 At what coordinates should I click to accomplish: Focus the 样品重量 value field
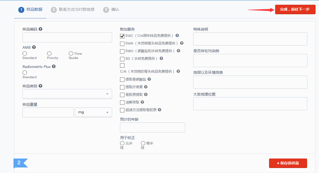pyautogui.click(x=48, y=112)
